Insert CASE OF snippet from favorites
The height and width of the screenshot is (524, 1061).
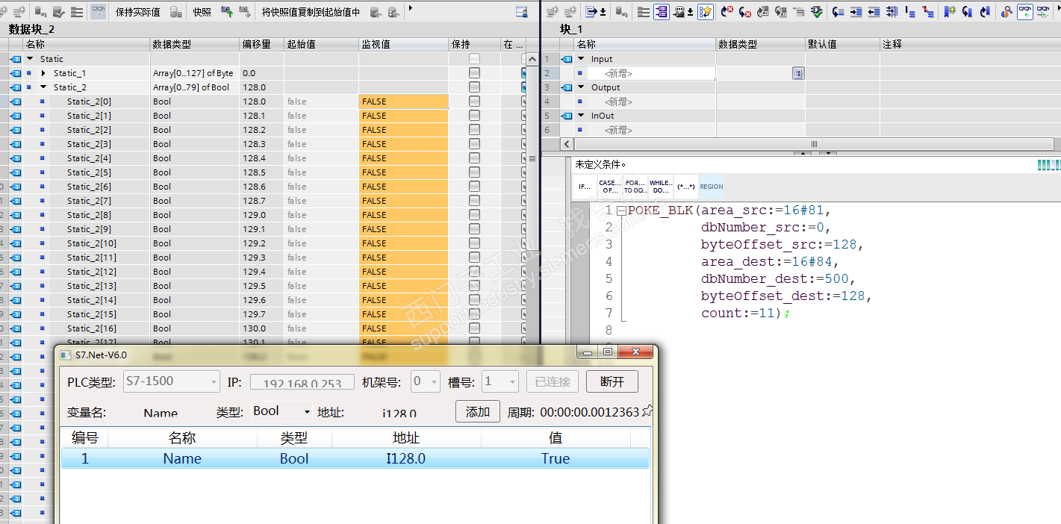610,187
